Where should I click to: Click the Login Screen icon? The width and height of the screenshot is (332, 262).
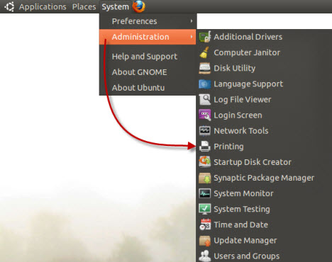[x=205, y=115]
